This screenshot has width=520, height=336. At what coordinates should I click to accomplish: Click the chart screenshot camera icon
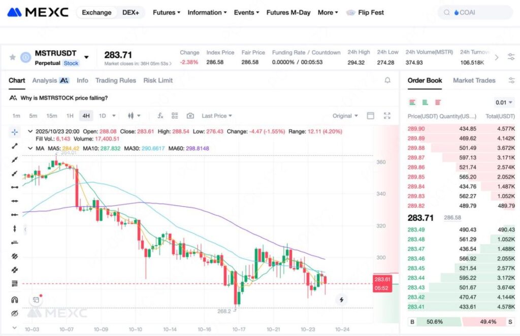point(190,116)
